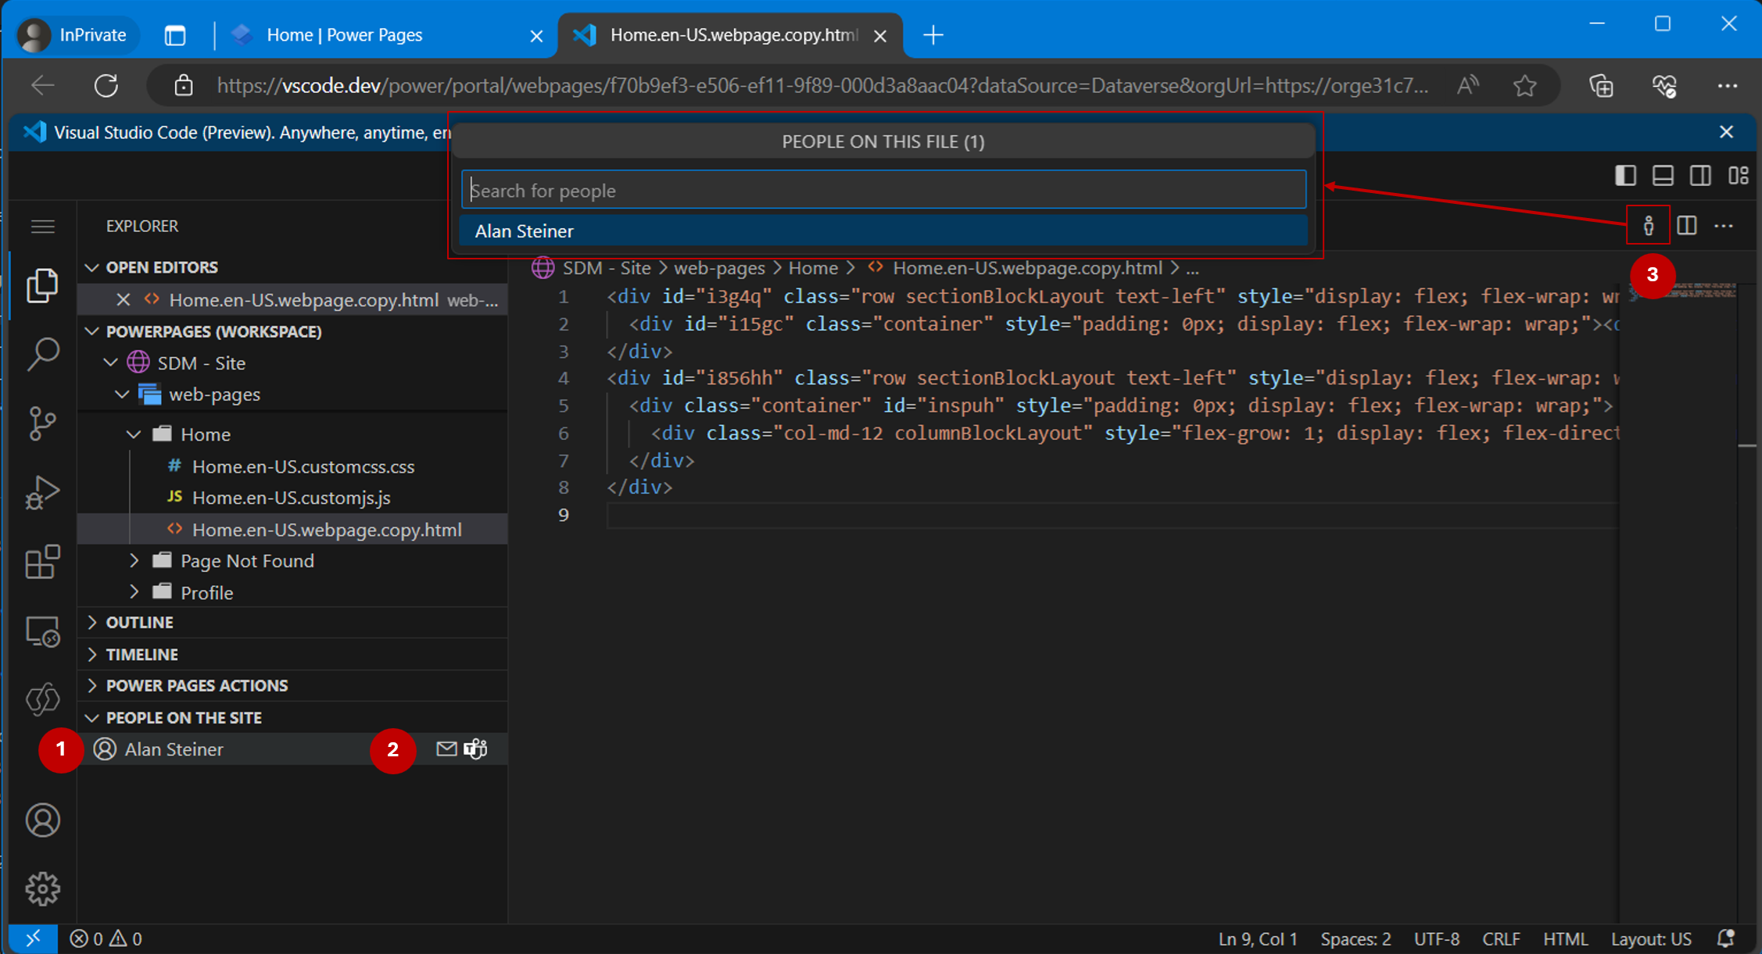1762x954 pixels.
Task: Switch to the Home Power Pages browser tab
Action: pyautogui.click(x=344, y=34)
